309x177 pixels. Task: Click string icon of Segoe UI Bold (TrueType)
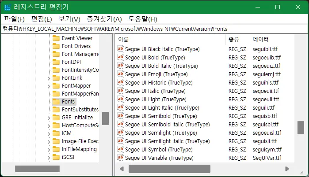[x=120, y=57]
